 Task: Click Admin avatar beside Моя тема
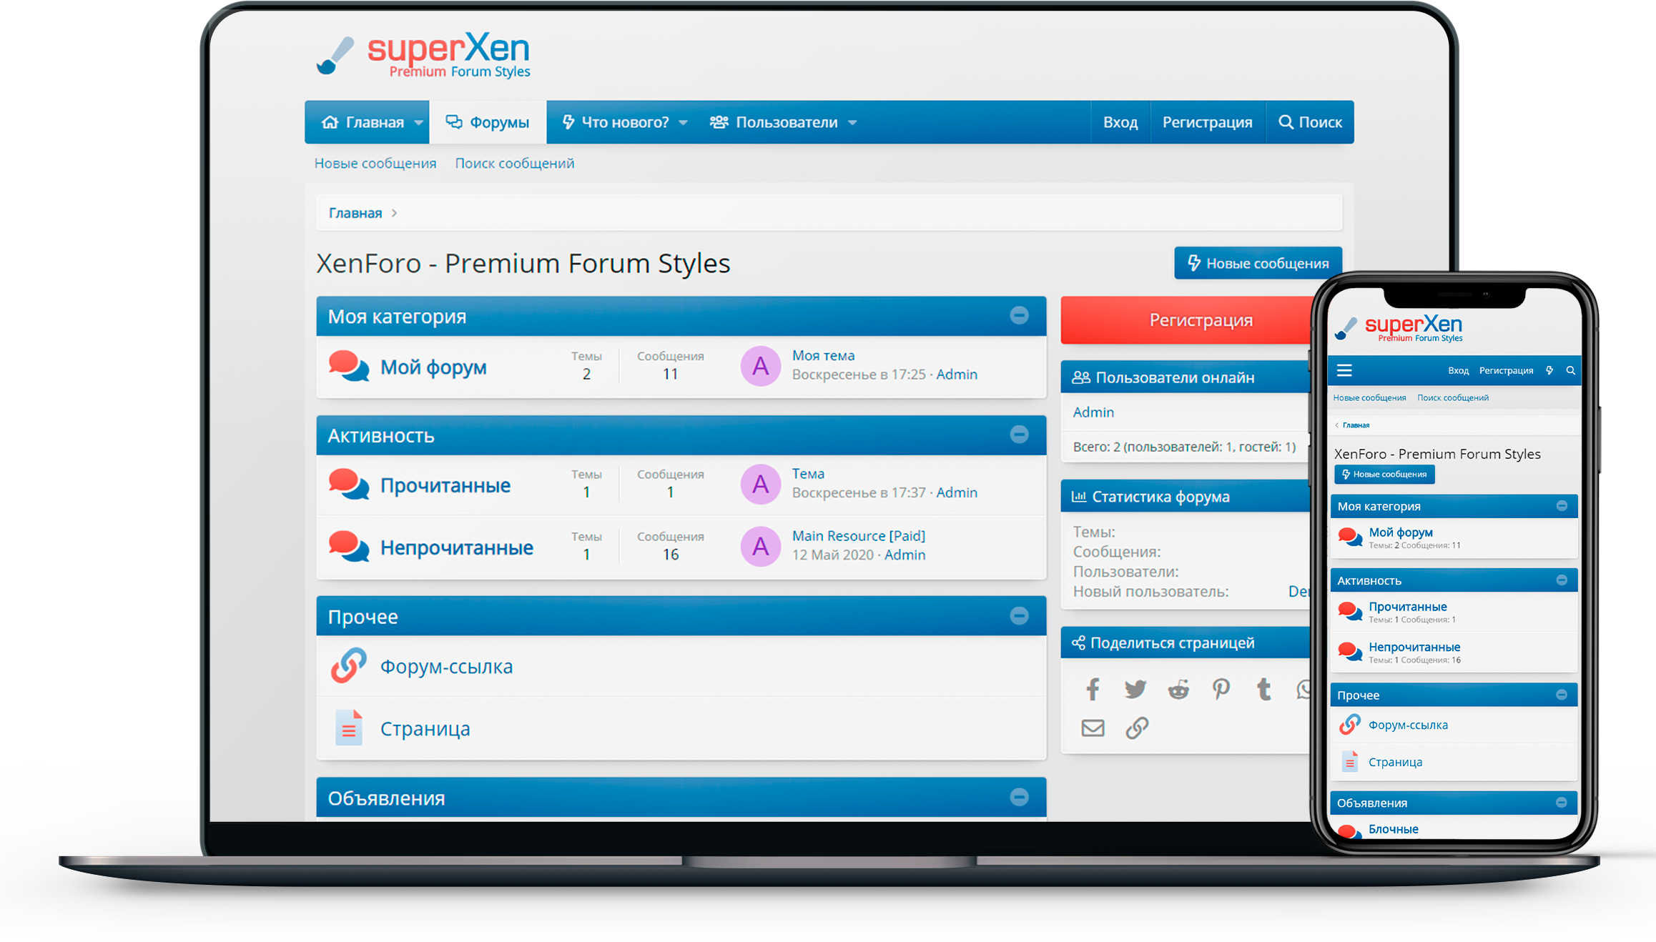click(760, 366)
